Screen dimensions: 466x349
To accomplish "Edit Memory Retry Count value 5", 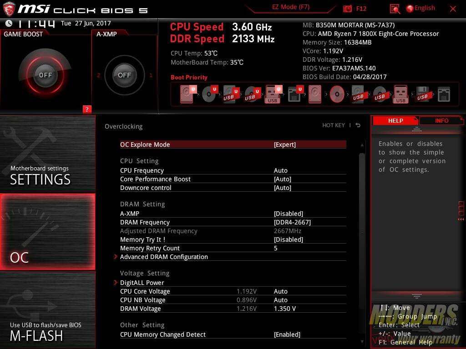I will pyautogui.click(x=275, y=248).
